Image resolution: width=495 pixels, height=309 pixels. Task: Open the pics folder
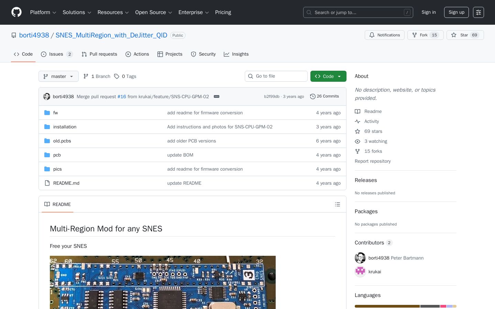click(x=57, y=169)
